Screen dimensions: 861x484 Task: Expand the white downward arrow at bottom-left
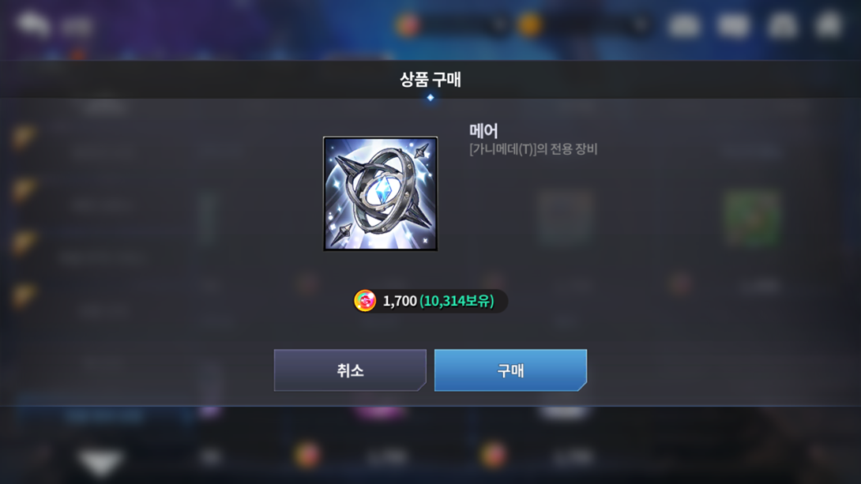(x=100, y=461)
